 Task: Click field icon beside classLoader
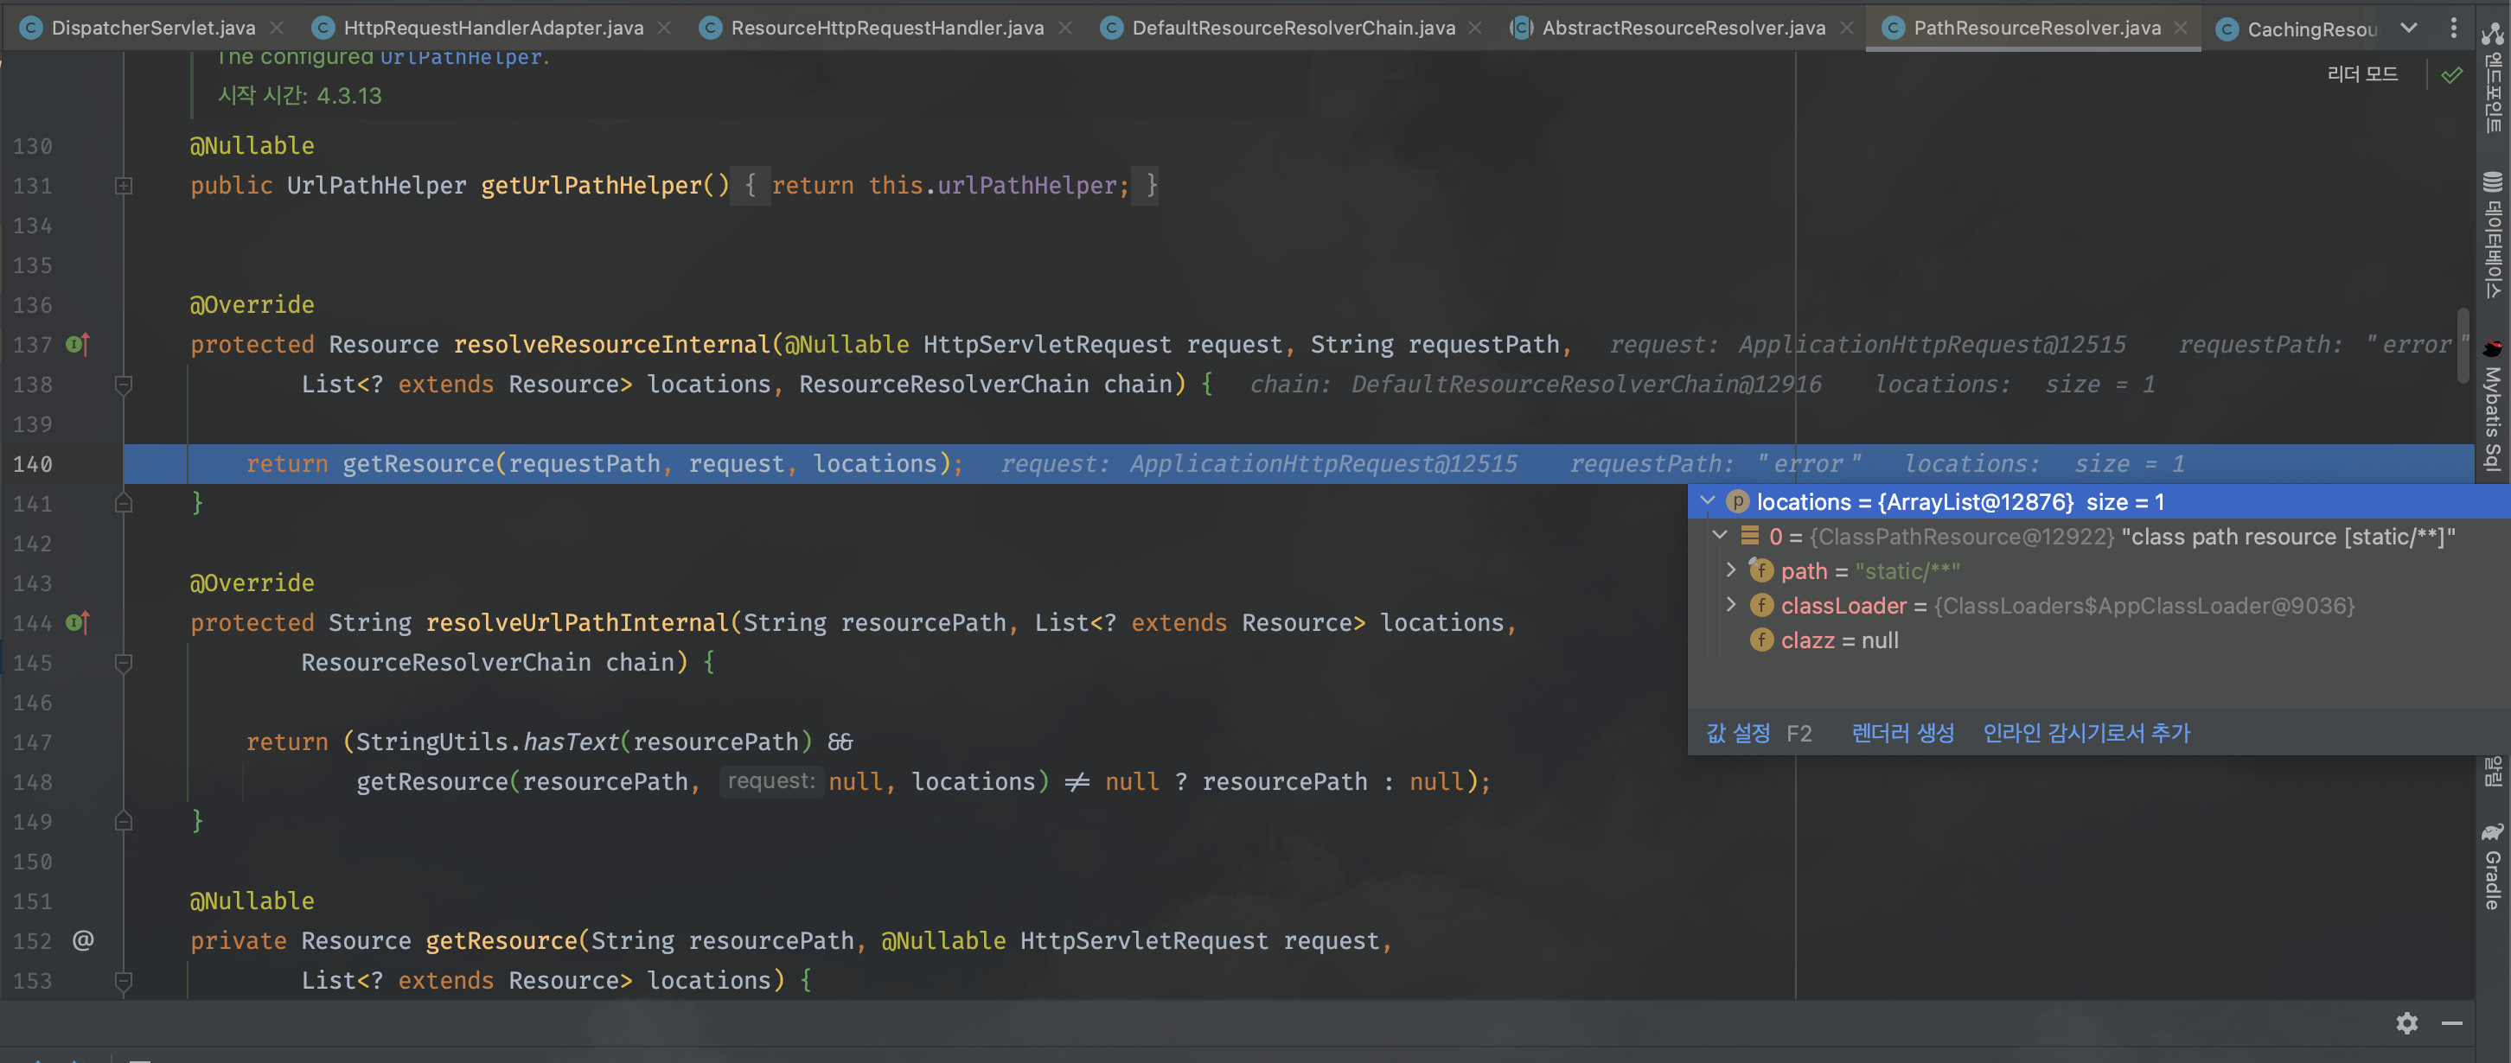pyautogui.click(x=1761, y=605)
